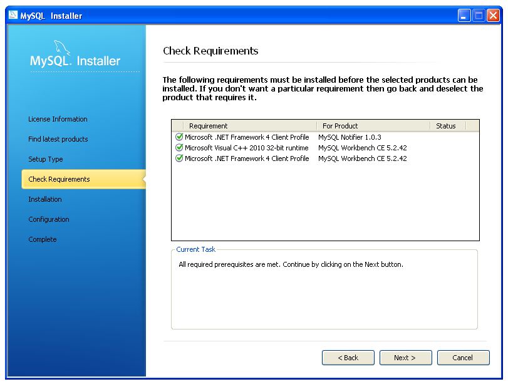This screenshot has width=508, height=384.
Task: Open the Configuration step in sidebar
Action: tap(49, 219)
